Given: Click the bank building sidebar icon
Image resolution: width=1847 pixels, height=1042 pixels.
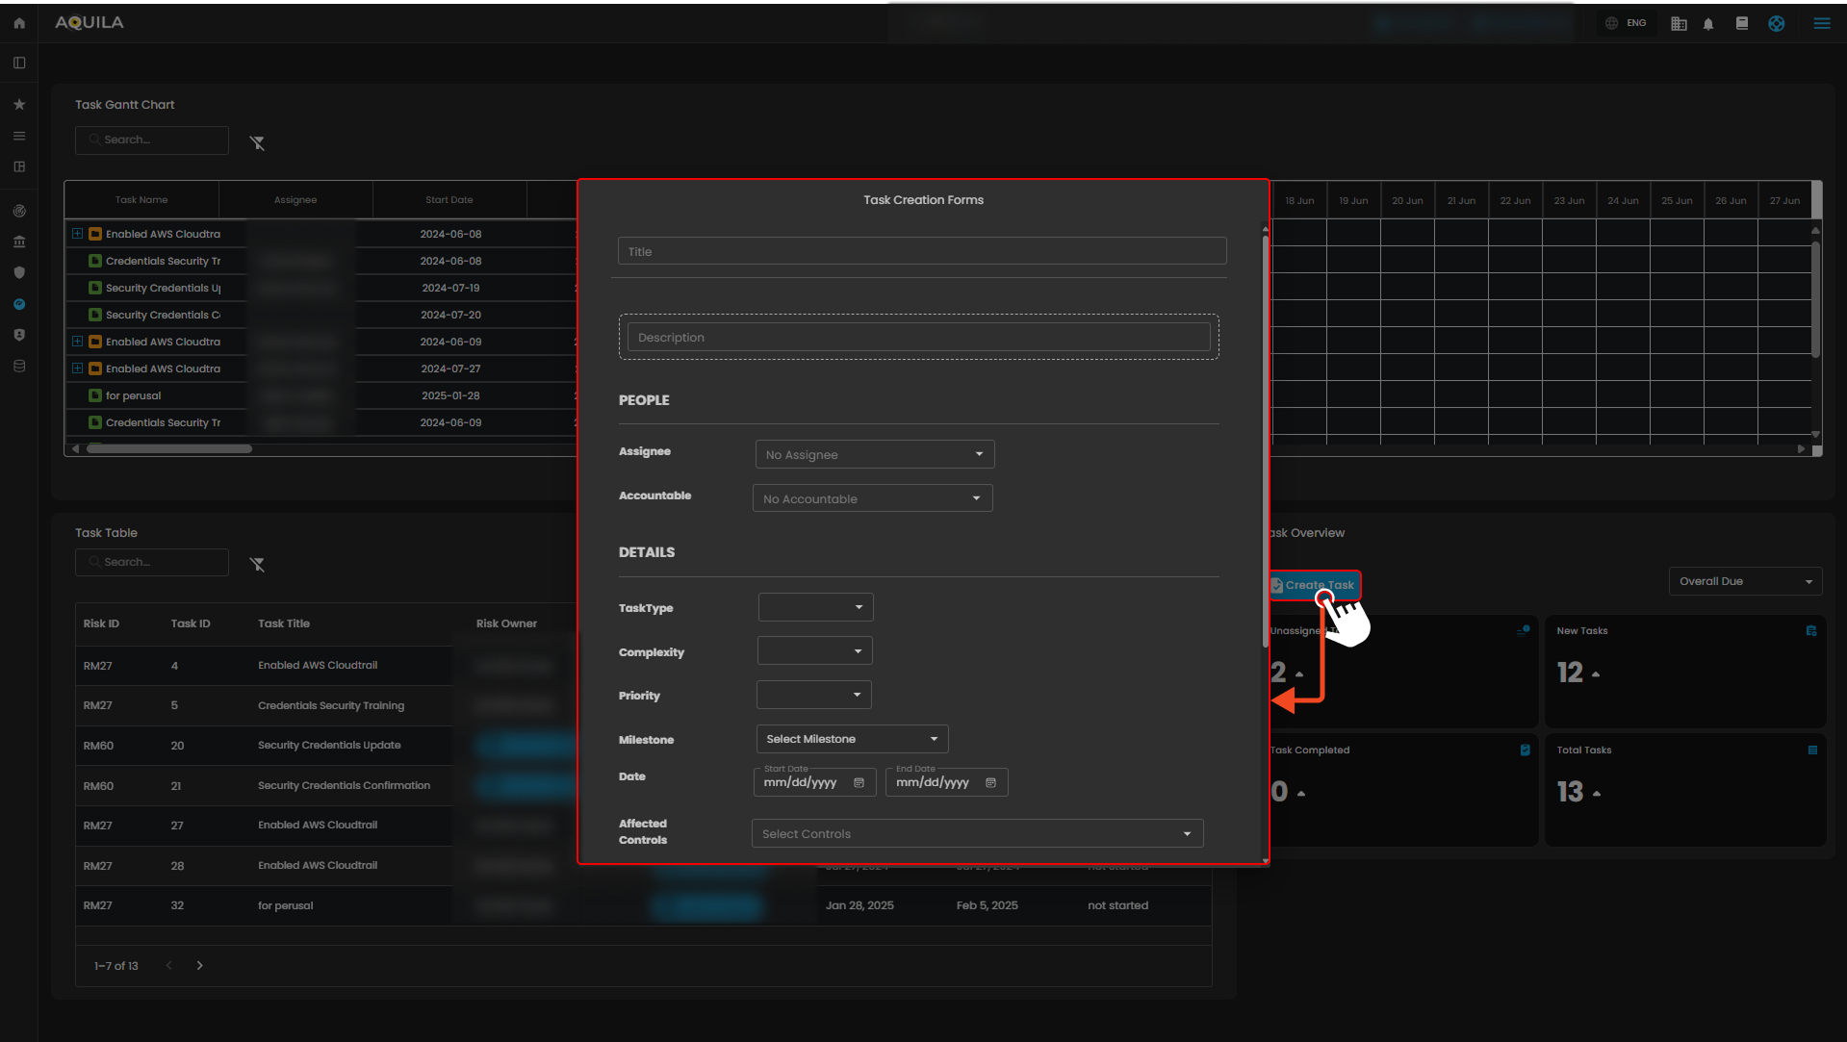Looking at the screenshot, I should point(19,241).
